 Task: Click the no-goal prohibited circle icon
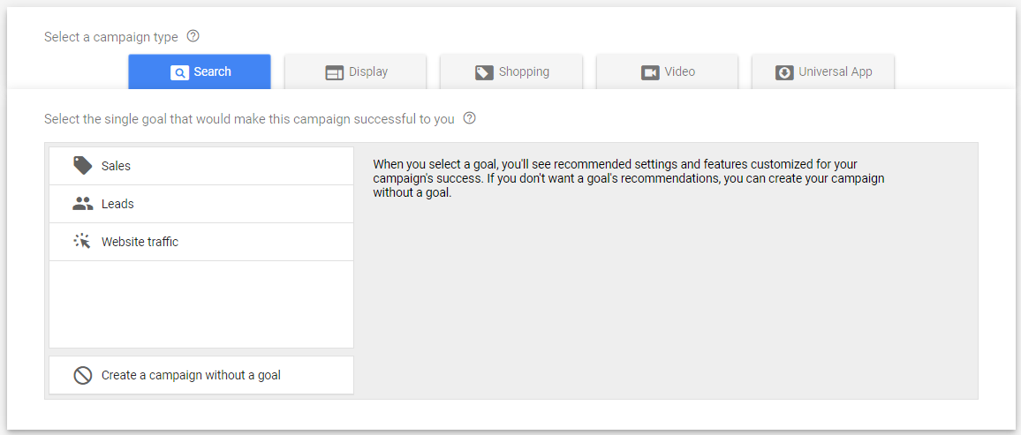[x=82, y=375]
